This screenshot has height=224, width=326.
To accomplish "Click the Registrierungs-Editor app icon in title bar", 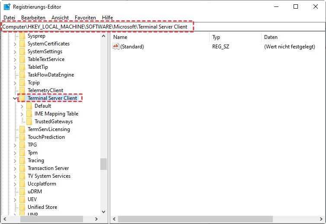I will 7,6.
